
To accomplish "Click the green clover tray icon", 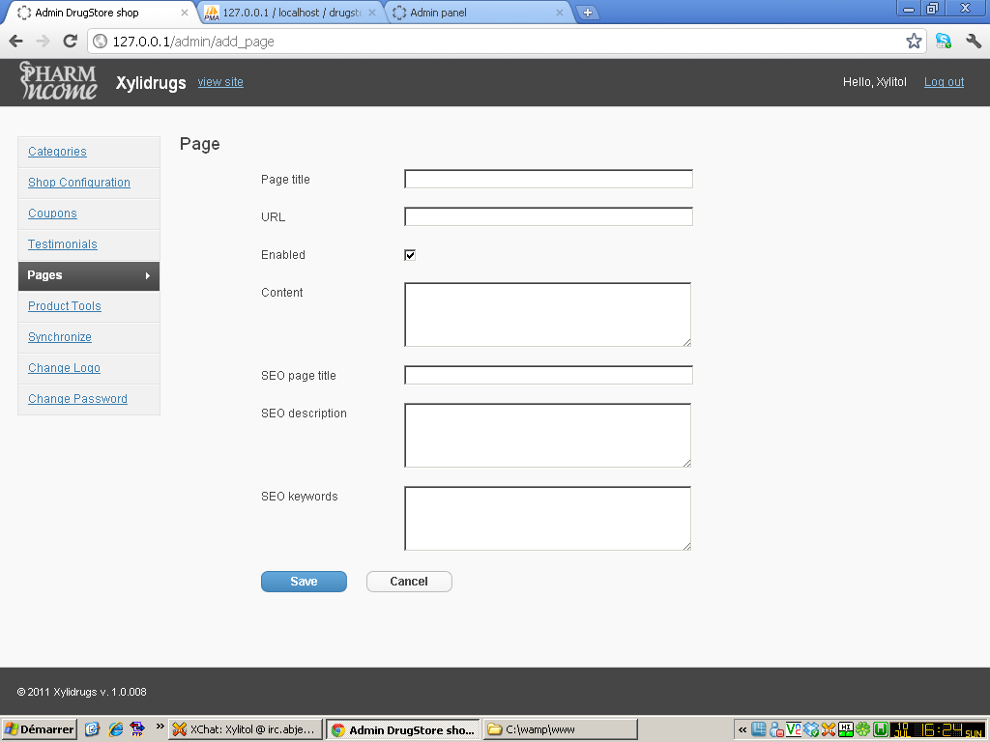I will (863, 729).
